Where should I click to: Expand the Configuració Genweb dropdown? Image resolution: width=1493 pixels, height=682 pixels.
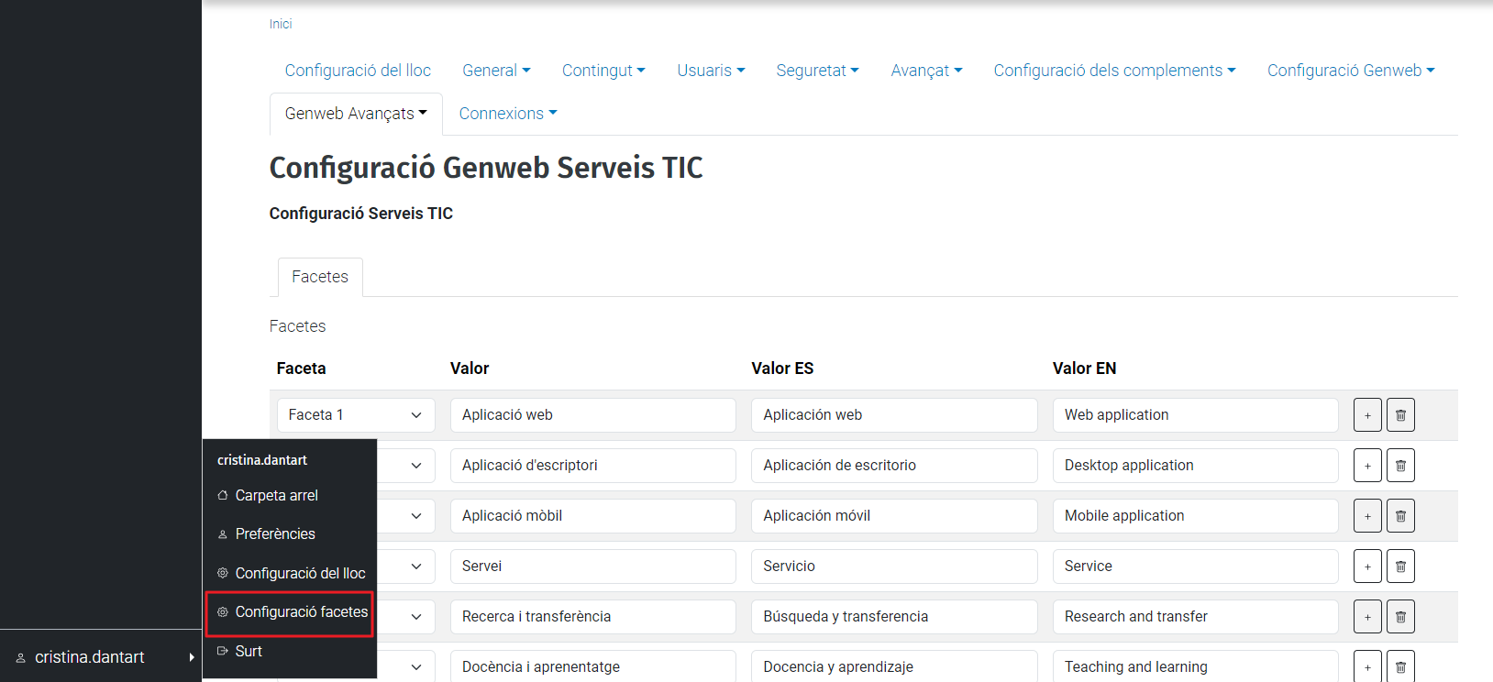click(1350, 71)
